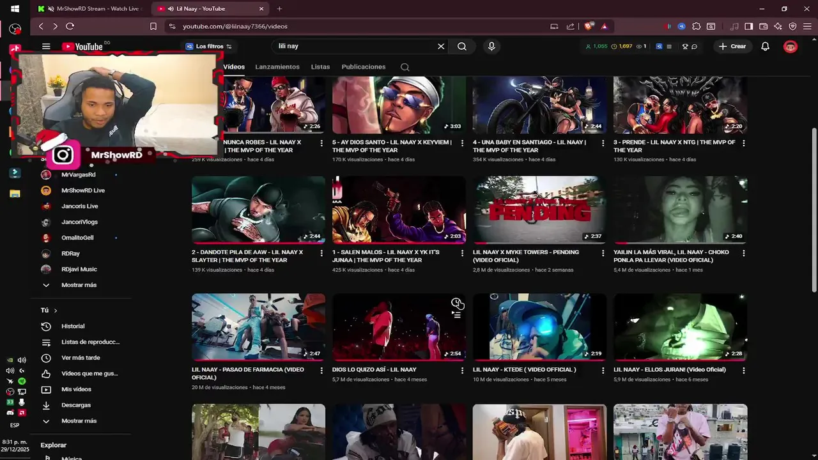This screenshot has height=460, width=818.
Task: Expand the Tú section chevron
Action: [x=56, y=310]
